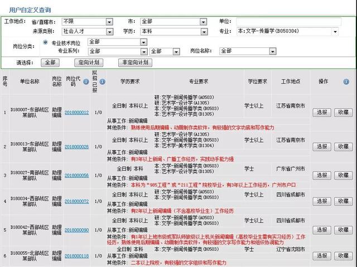Click 收藏 for row 5 D180042
The width and height of the screenshot is (357, 267).
(344, 230)
